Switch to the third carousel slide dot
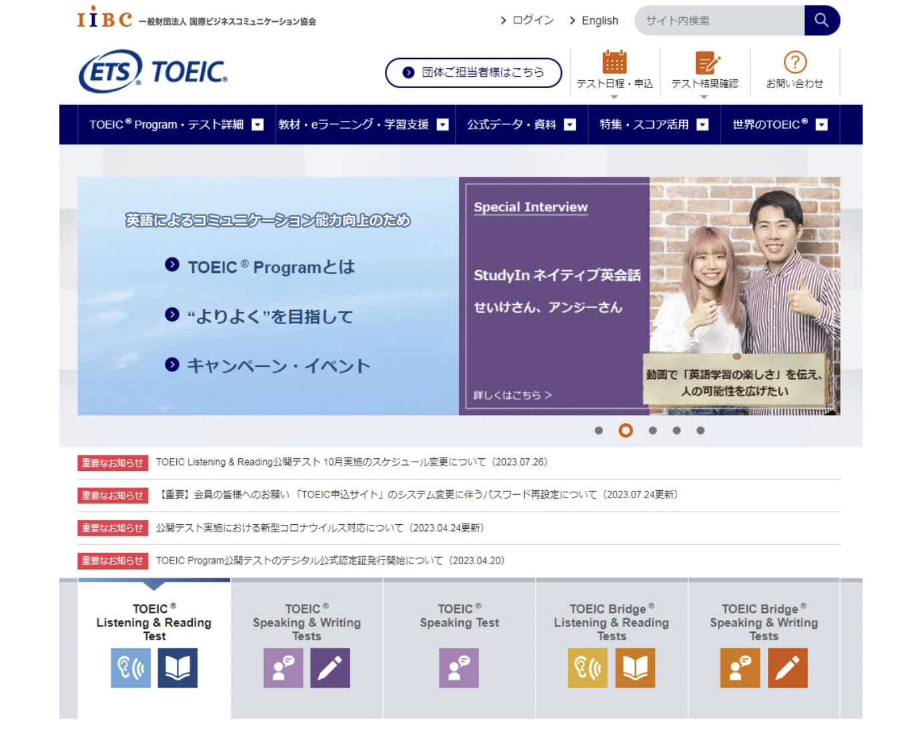This screenshot has height=735, width=918. coord(652,431)
